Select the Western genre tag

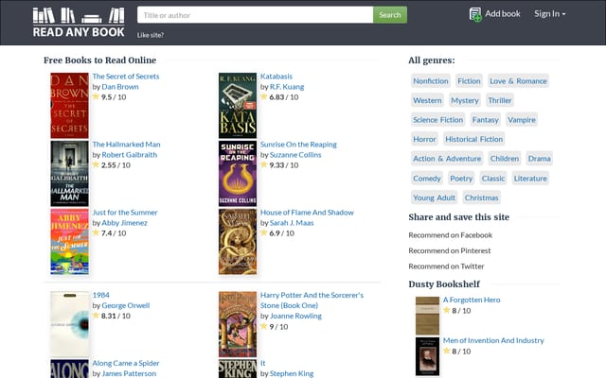click(x=427, y=100)
